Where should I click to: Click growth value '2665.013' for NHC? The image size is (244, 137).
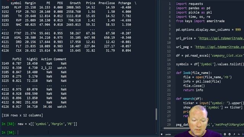pyautogui.click(x=74, y=25)
